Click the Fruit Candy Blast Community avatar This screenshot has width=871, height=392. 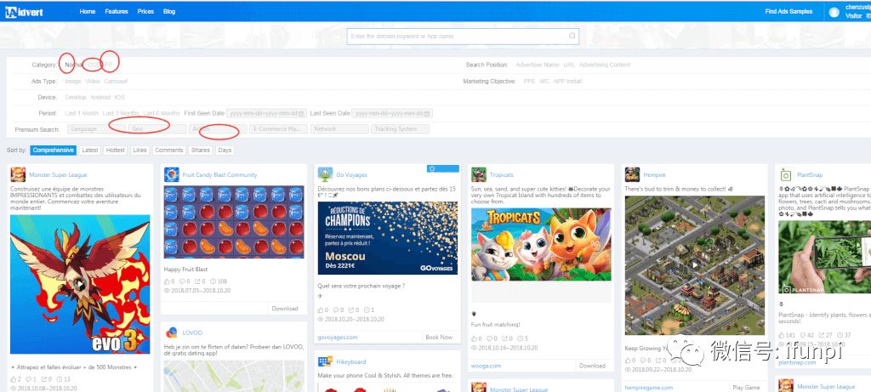[172, 175]
